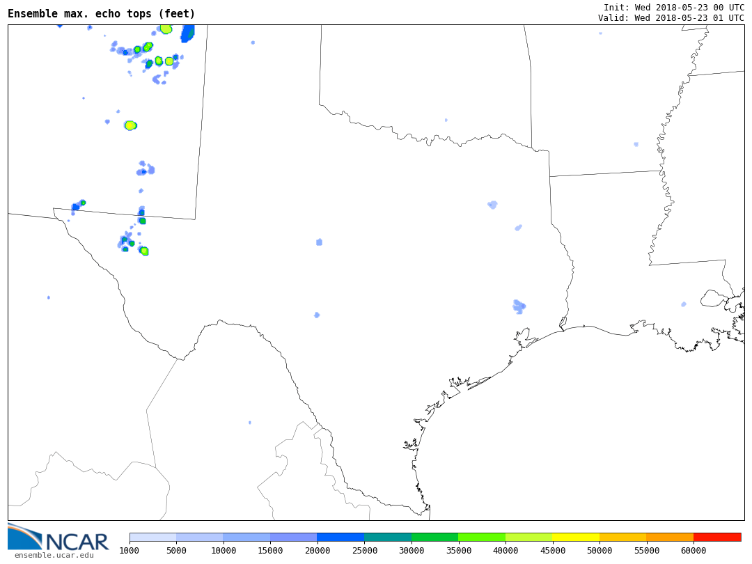Click the 30000 colorbar label
752x564 pixels.
coord(412,551)
